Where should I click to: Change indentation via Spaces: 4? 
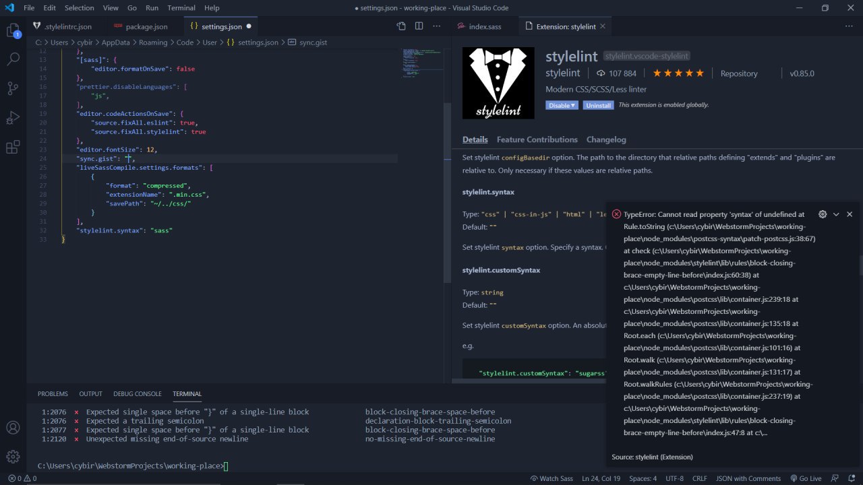[x=643, y=478]
